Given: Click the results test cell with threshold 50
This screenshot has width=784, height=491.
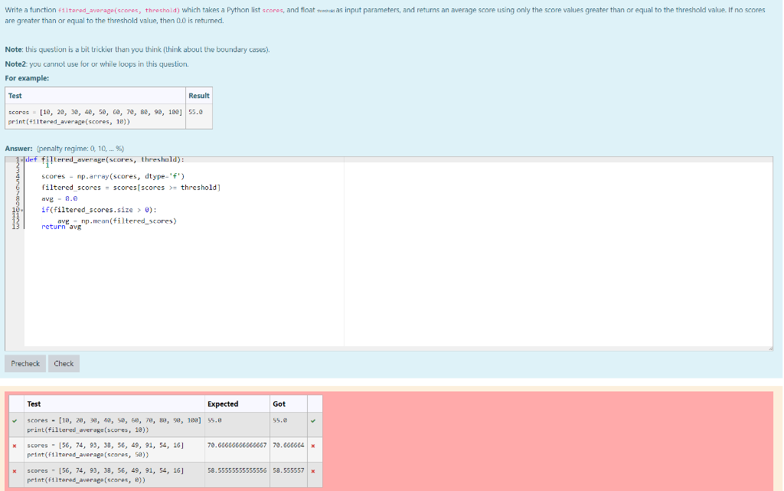Looking at the screenshot, I should (114, 450).
